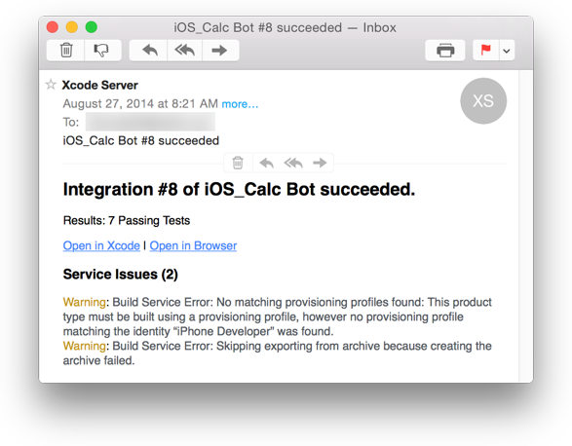Click the text 'Results: 7 Passing Tests'
The width and height of the screenshot is (572, 446).
coord(127,221)
